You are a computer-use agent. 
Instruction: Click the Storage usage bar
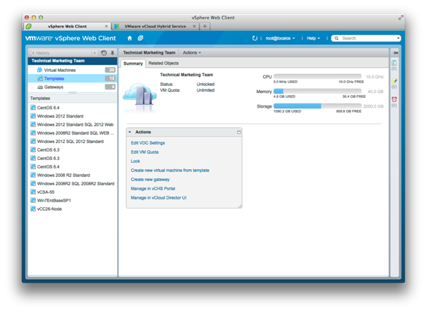coord(317,106)
